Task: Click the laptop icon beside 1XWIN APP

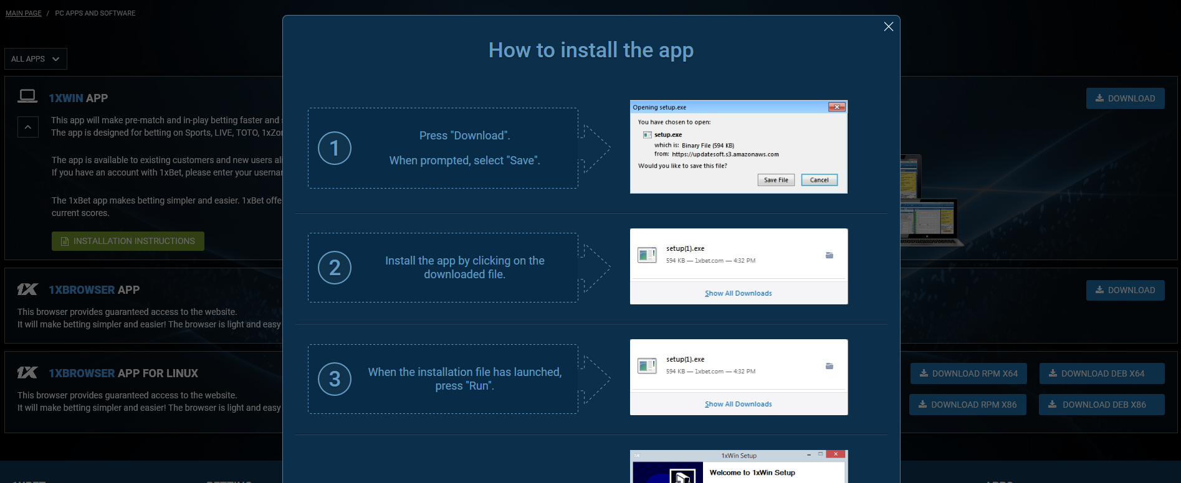Action: (x=27, y=96)
